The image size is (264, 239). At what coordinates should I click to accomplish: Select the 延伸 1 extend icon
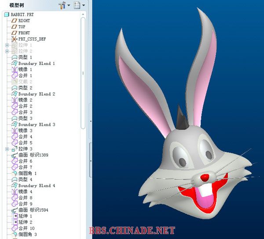(15, 216)
